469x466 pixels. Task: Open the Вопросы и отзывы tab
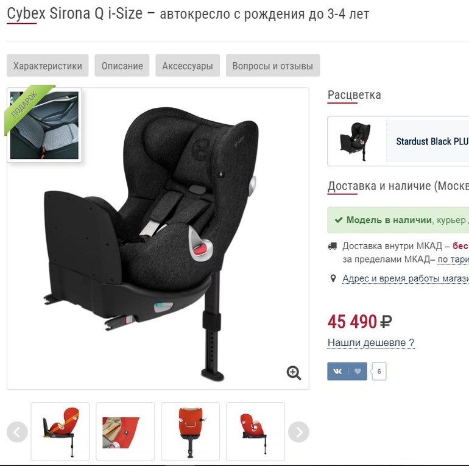point(273,66)
